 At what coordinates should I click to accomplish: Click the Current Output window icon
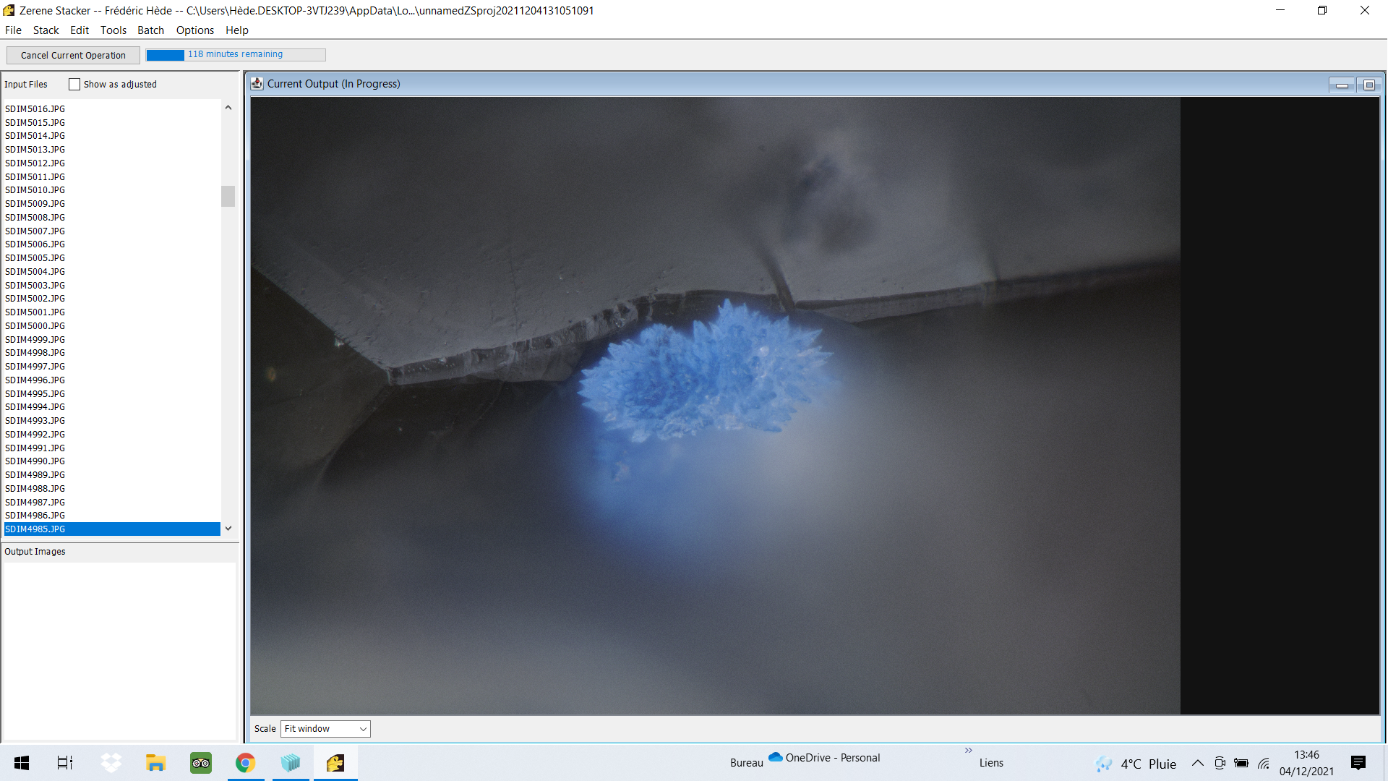(257, 84)
